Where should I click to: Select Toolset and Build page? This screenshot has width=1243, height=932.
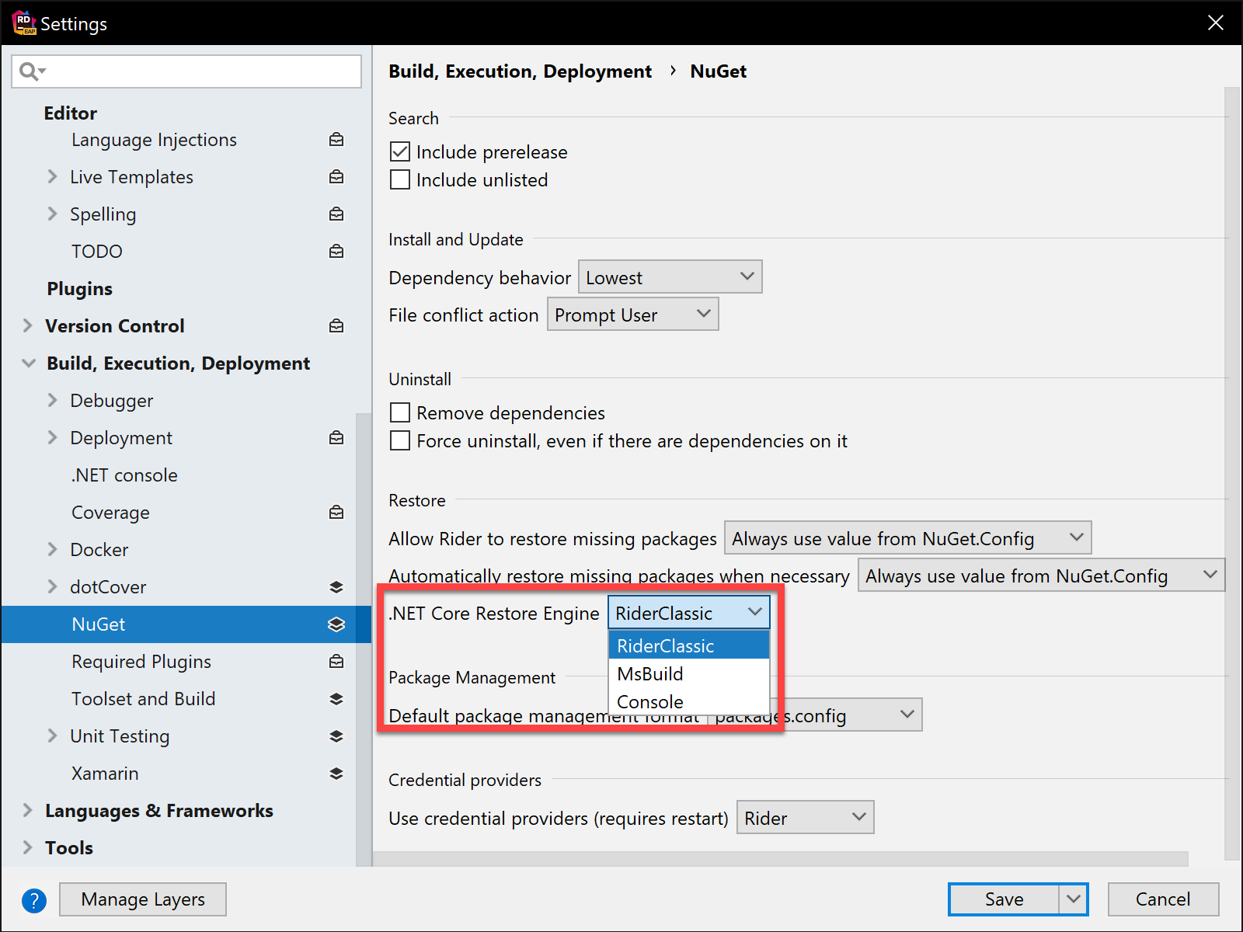click(144, 699)
